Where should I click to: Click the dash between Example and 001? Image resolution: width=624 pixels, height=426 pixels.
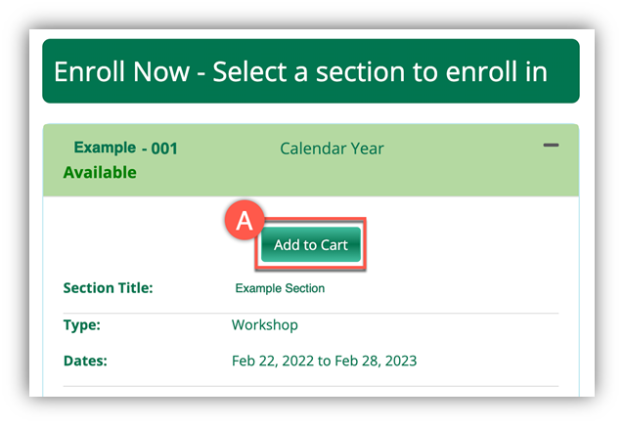coord(144,149)
